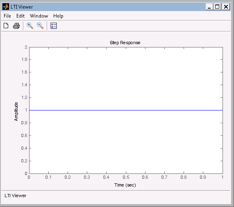Click the 1.8 tick label on amplitude axis
Screen dimensions: 234x207
24,59
